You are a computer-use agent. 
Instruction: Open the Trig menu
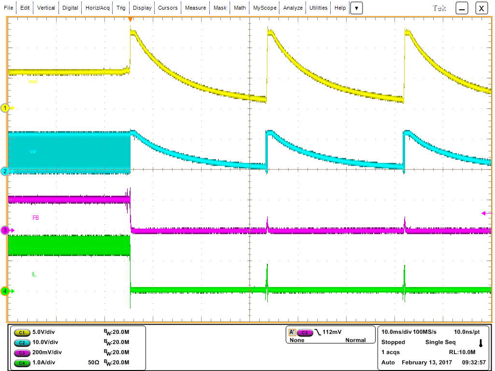(120, 8)
